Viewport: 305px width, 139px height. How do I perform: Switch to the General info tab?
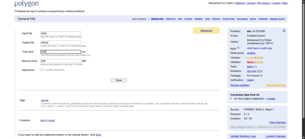click(x=157, y=19)
